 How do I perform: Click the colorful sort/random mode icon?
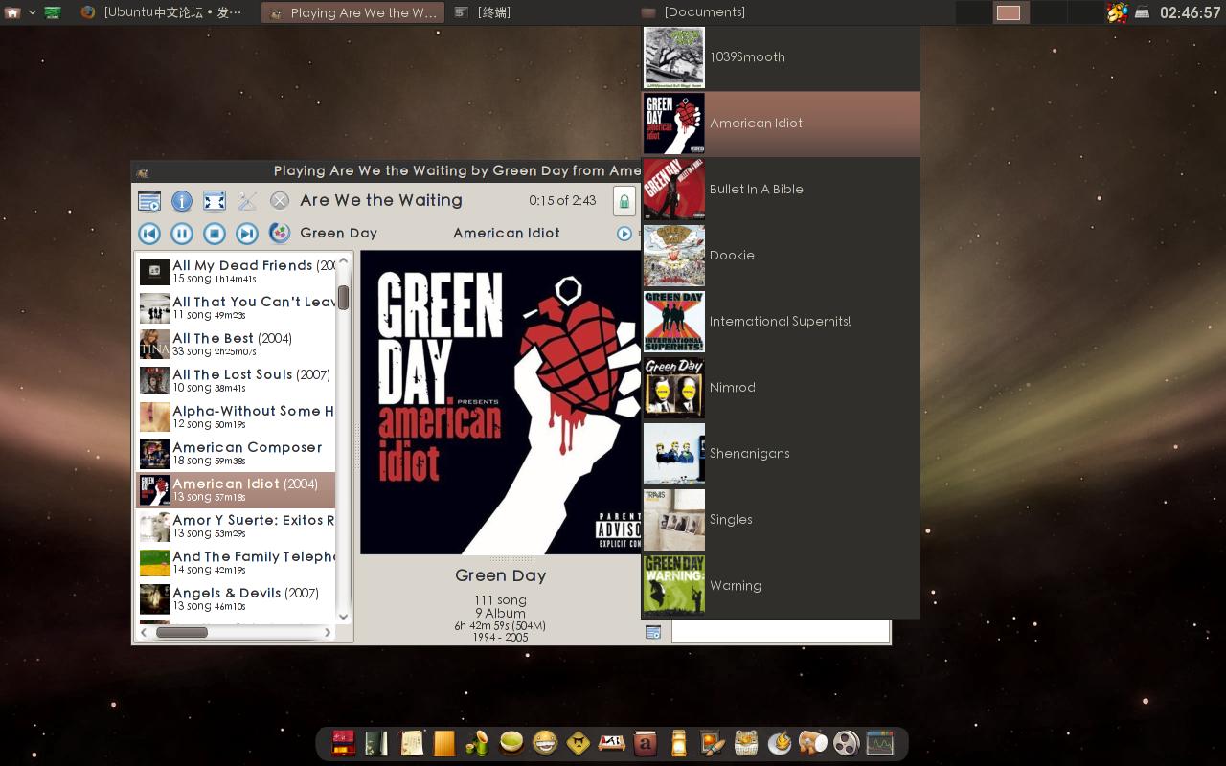(280, 233)
